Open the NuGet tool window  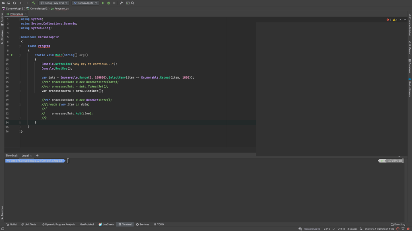click(x=12, y=225)
